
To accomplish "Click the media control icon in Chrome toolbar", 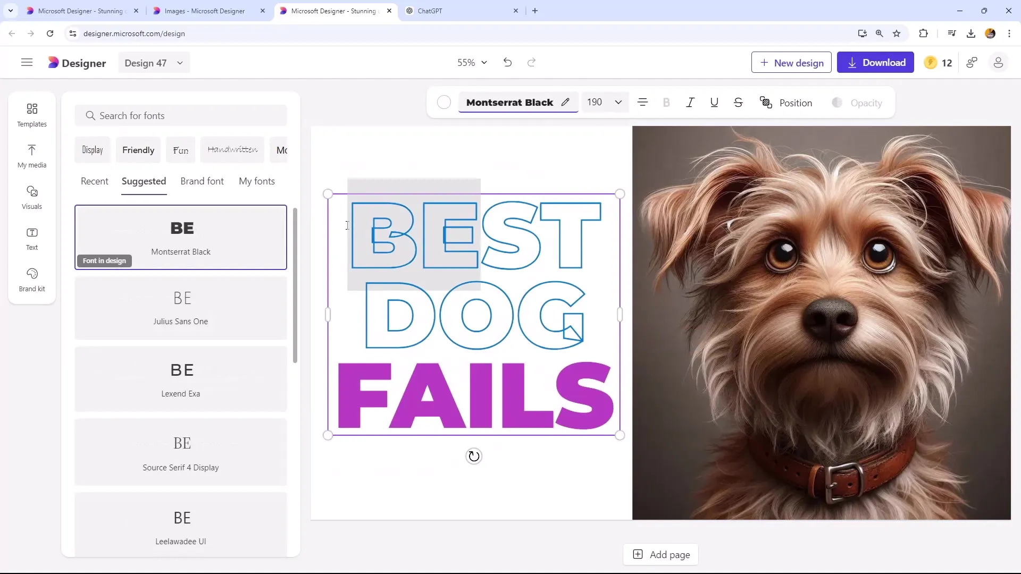I will pyautogui.click(x=952, y=33).
